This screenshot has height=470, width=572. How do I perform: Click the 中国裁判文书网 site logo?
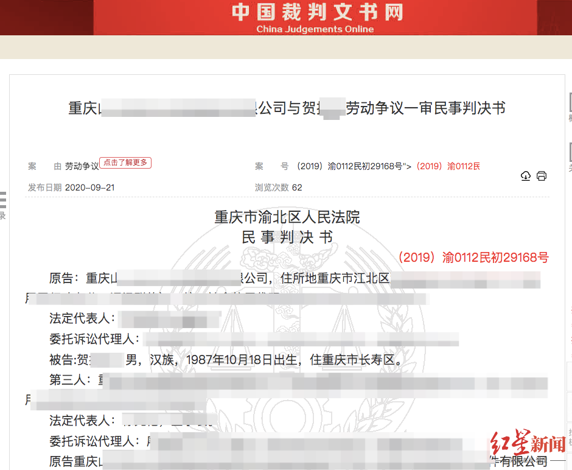pyautogui.click(x=316, y=12)
